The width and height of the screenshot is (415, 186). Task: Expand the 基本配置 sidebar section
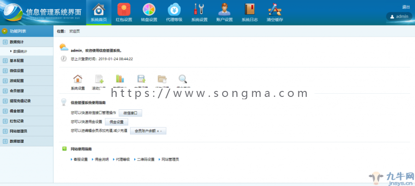point(26,61)
